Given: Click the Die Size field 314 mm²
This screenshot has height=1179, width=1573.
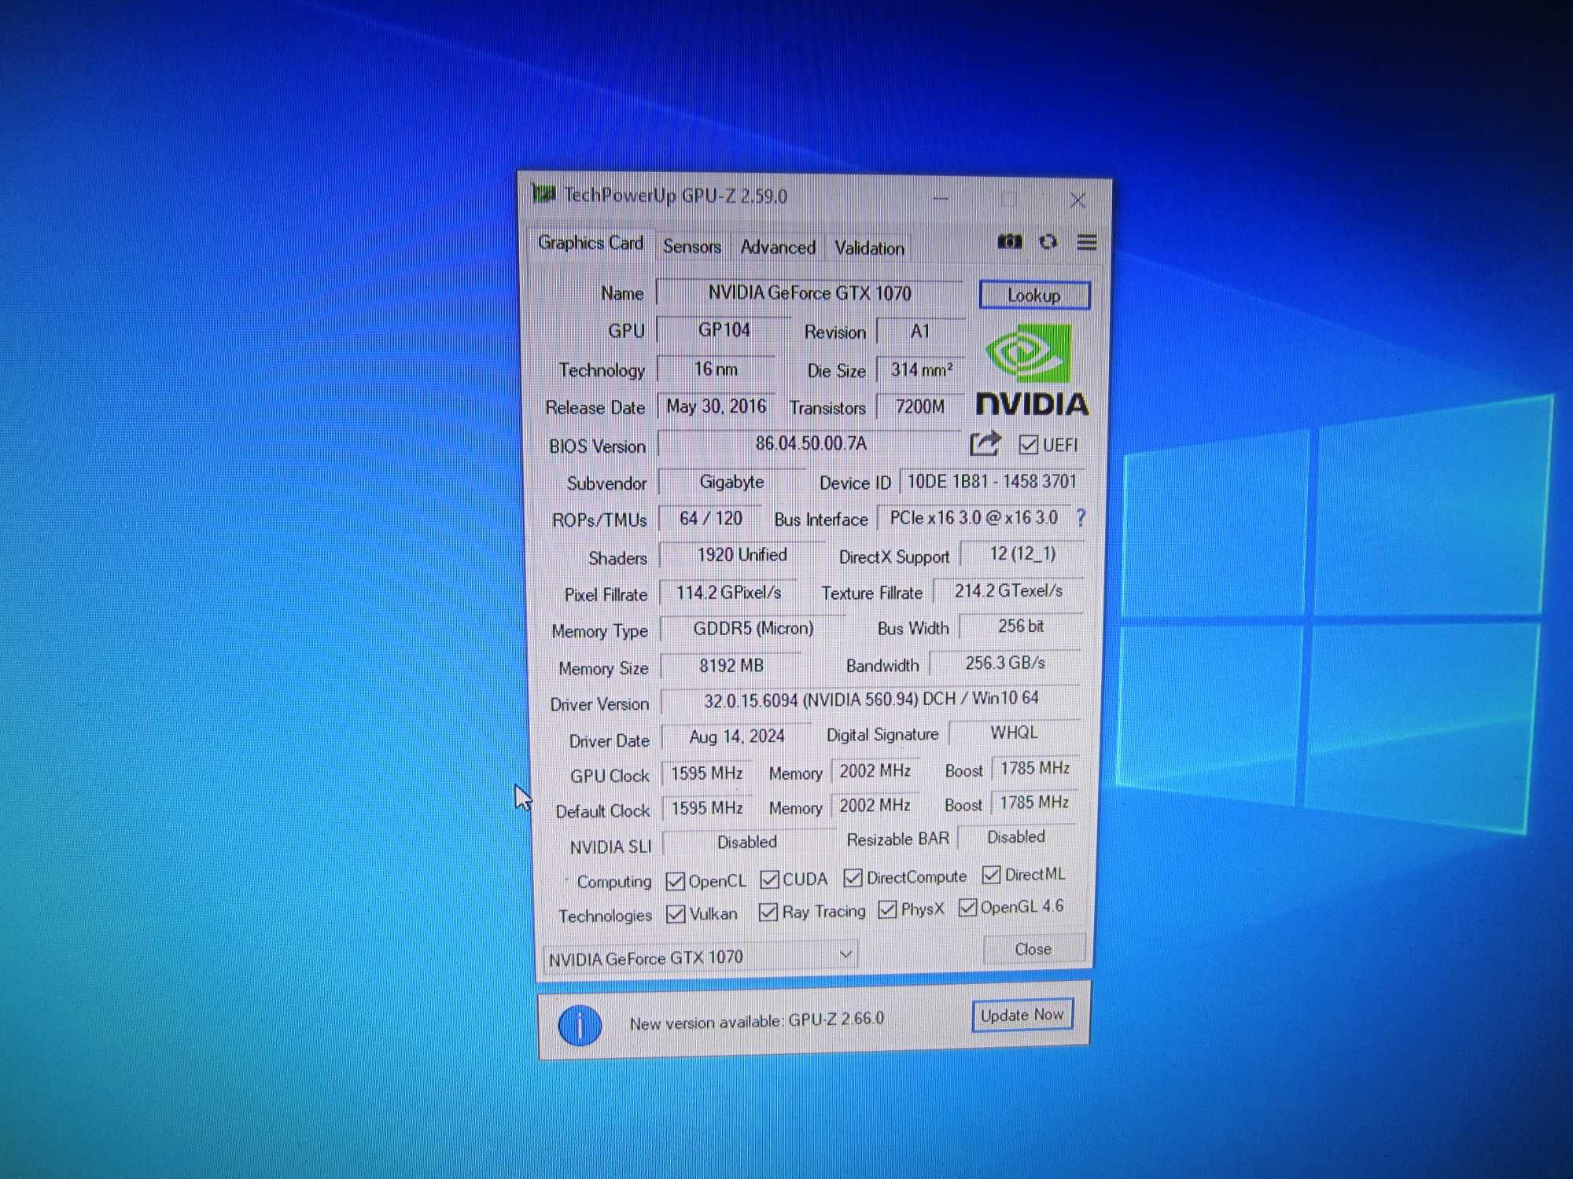Looking at the screenshot, I should [x=921, y=369].
